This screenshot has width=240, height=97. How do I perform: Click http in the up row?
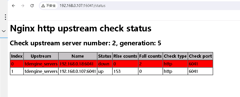point(175,71)
